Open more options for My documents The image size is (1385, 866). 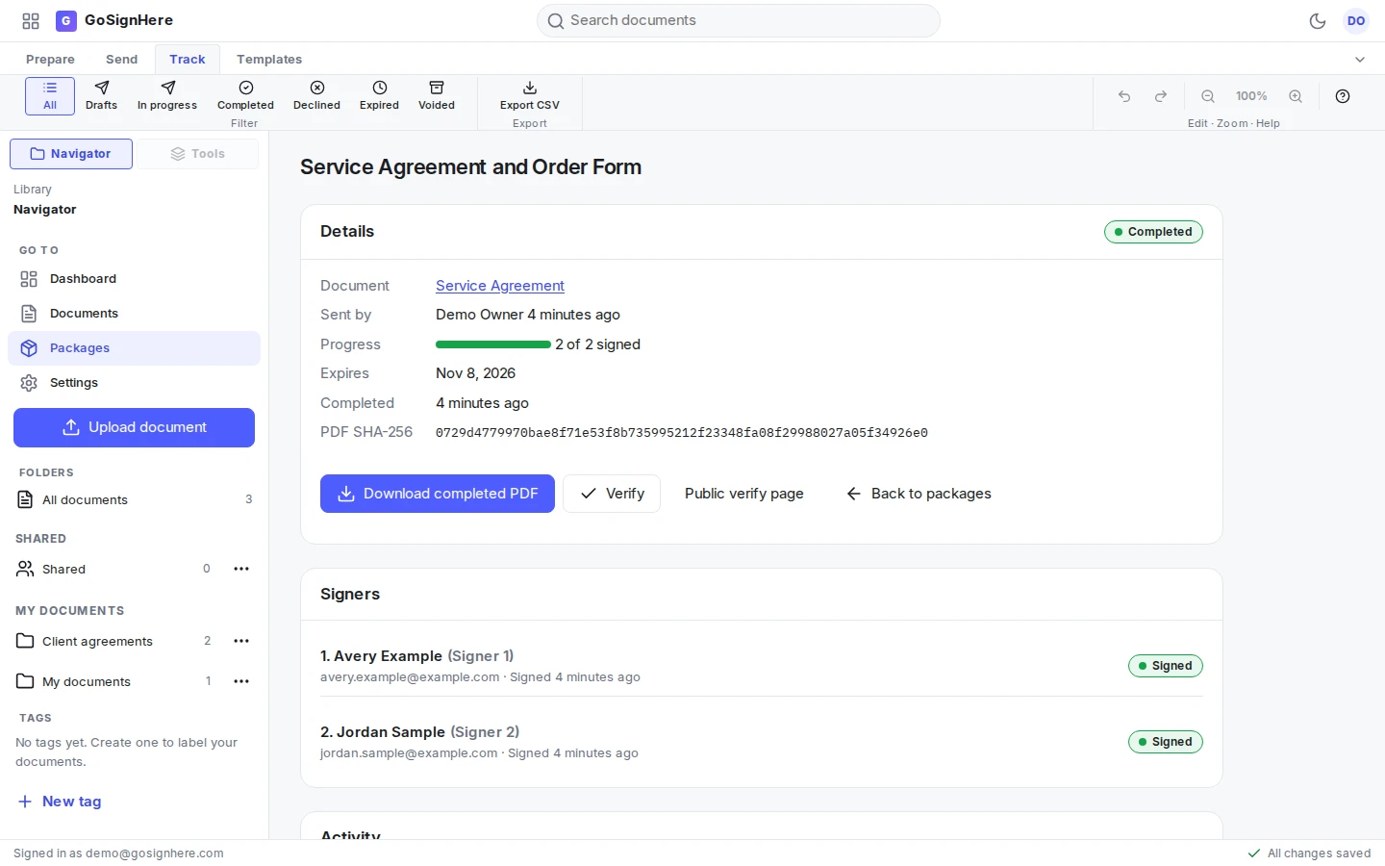pyautogui.click(x=241, y=681)
